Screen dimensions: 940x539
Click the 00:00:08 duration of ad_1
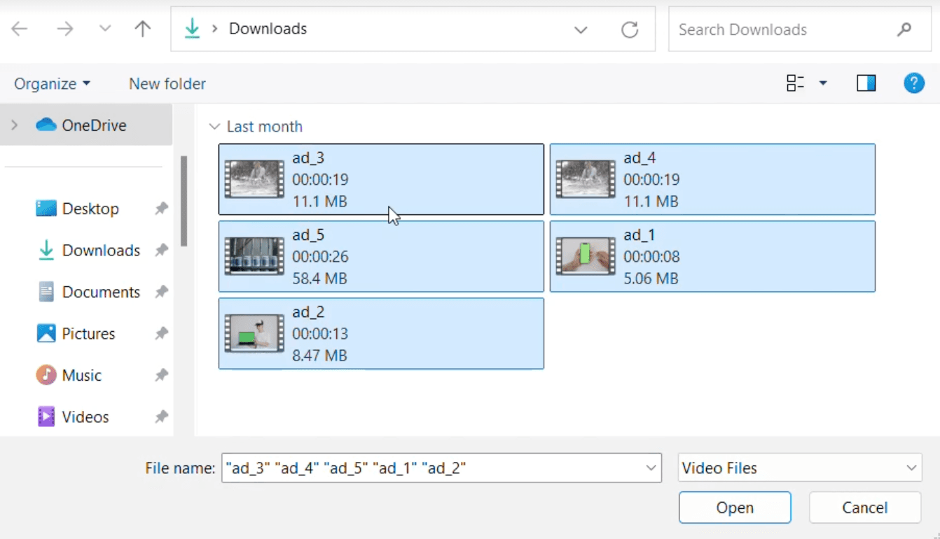[651, 257]
